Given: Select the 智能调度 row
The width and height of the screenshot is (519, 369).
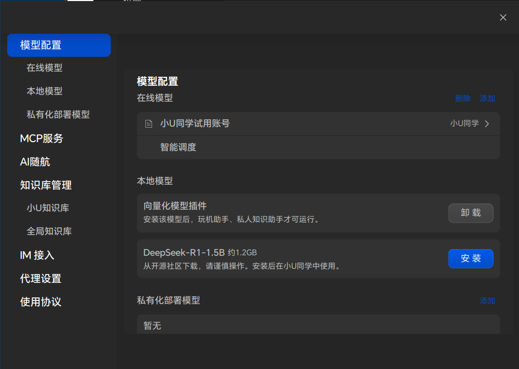Looking at the screenshot, I should pyautogui.click(x=319, y=147).
